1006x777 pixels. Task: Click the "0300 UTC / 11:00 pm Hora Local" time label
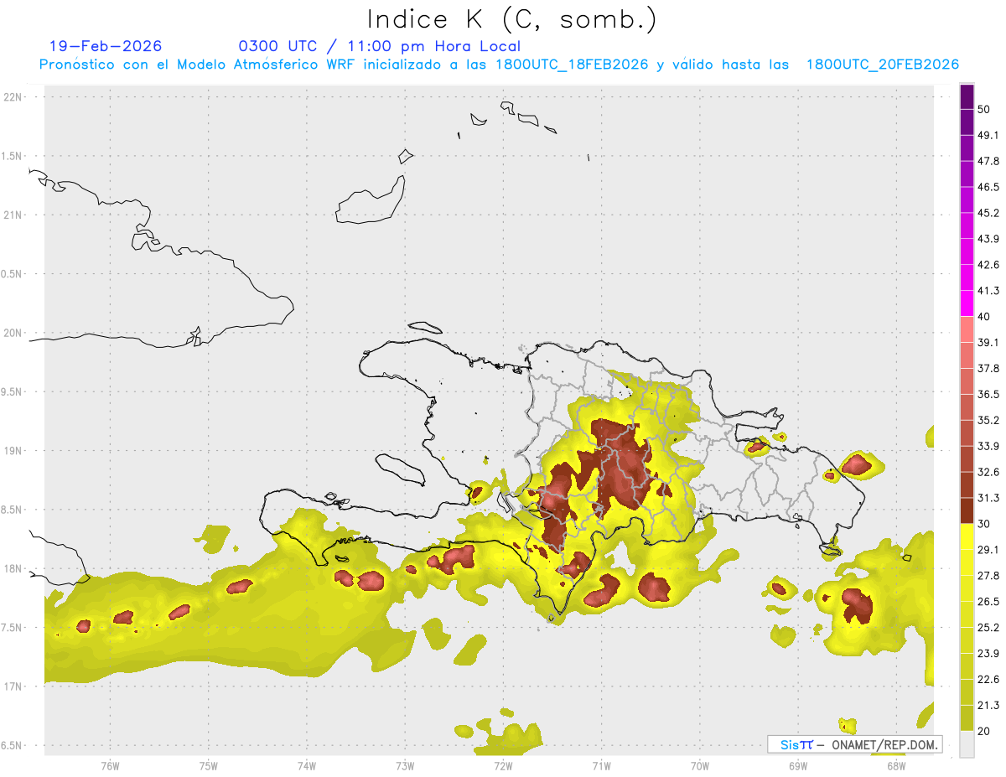380,46
